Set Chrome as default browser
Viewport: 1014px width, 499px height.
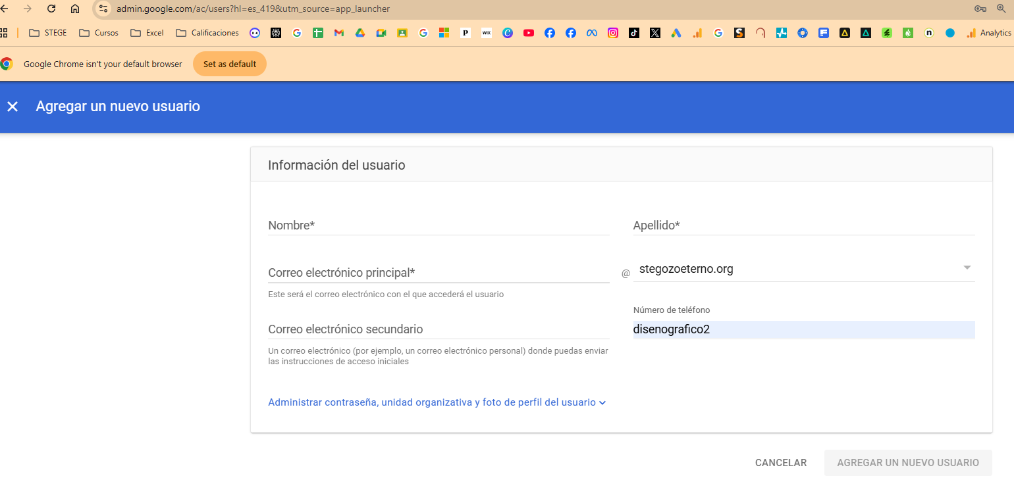click(229, 64)
